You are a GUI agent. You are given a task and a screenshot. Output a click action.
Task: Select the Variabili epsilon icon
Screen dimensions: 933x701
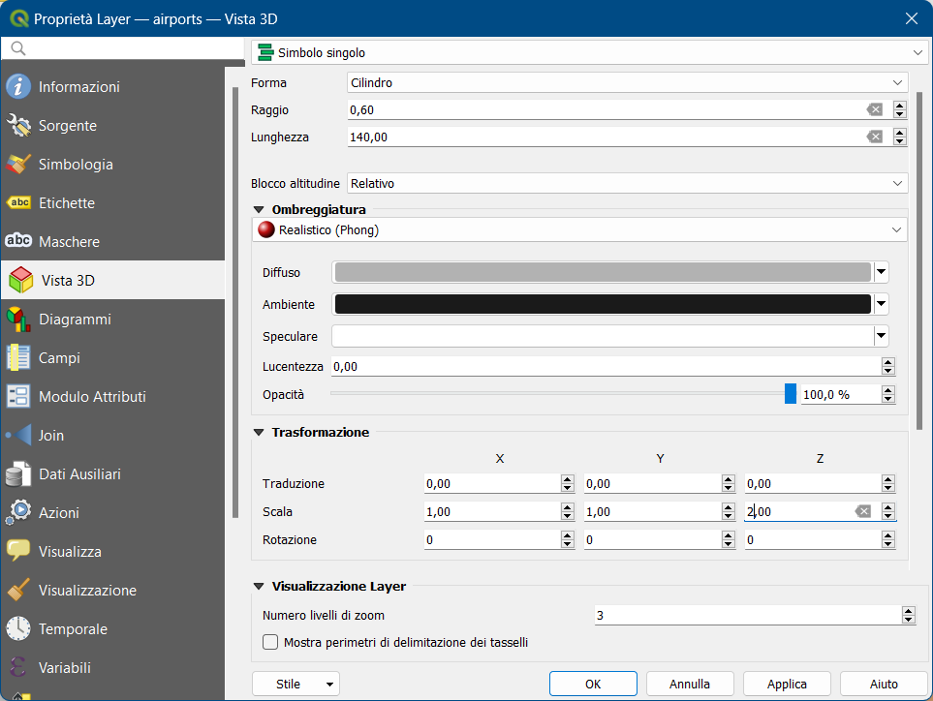click(x=18, y=667)
